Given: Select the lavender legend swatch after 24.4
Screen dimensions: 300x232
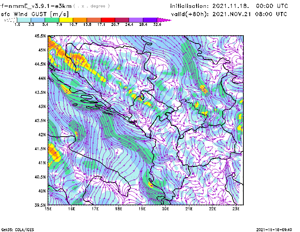Looking at the screenshot, I should pyautogui.click(x=136, y=20).
